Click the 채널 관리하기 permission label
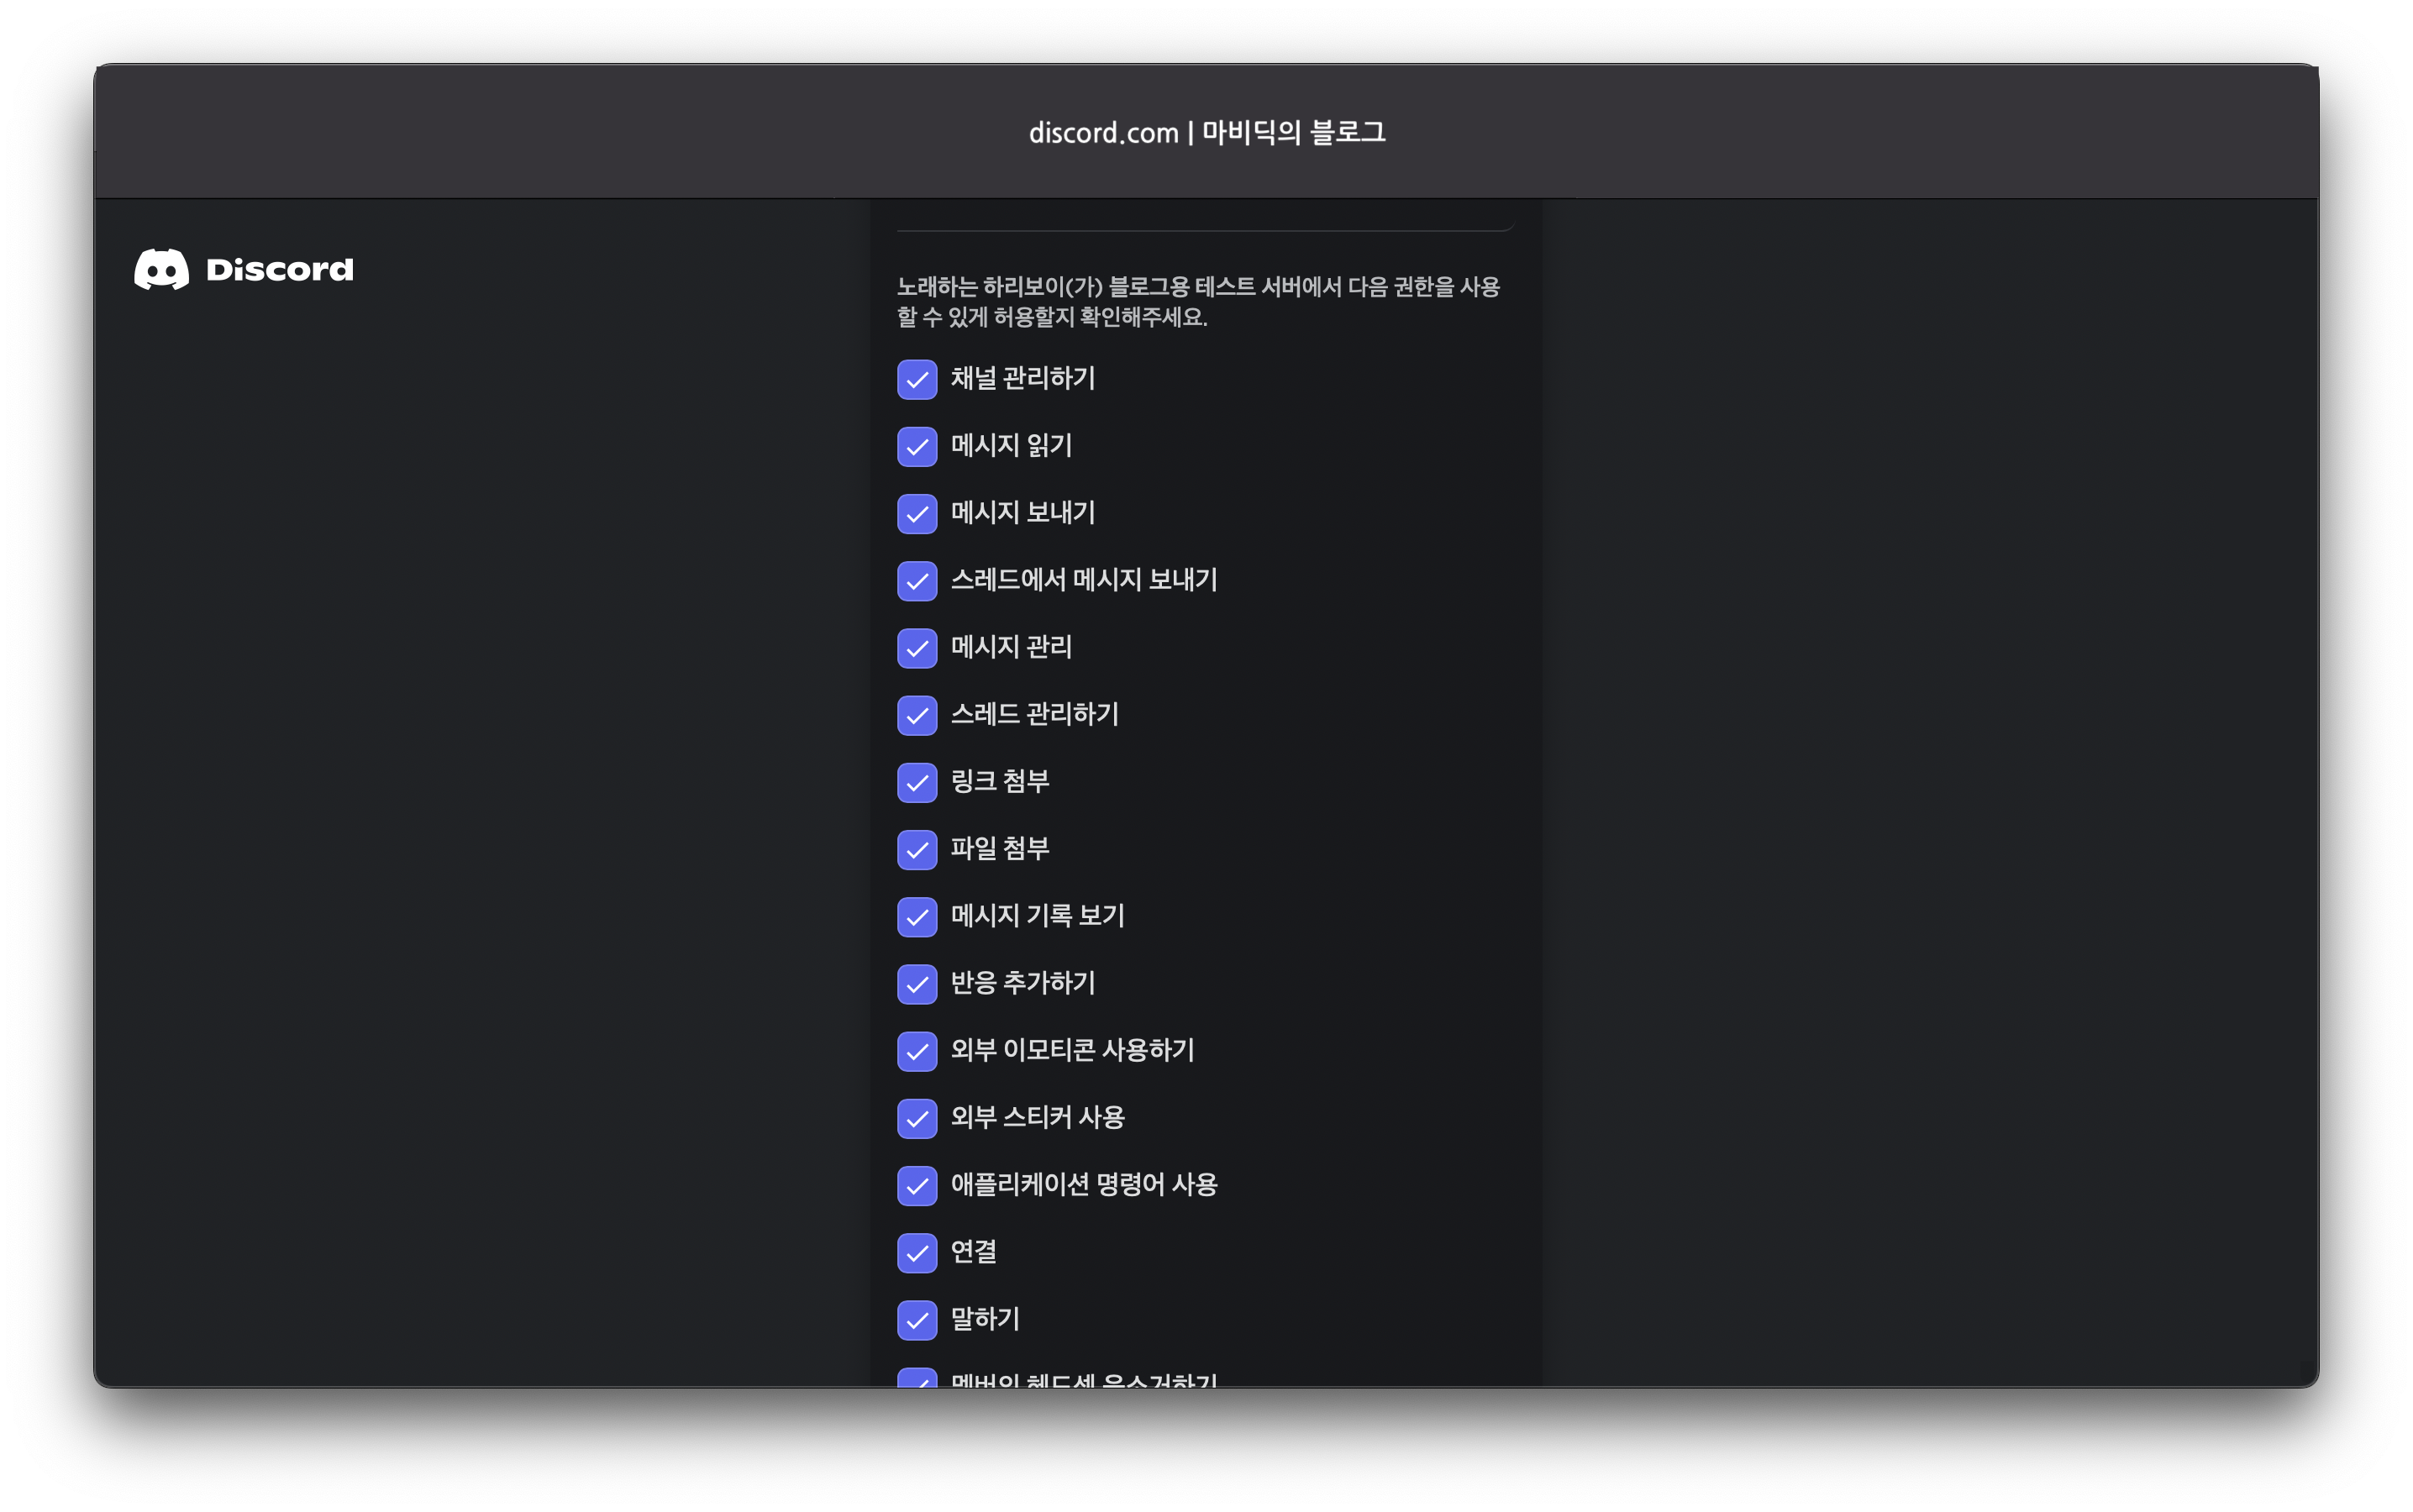Viewport: 2413px width, 1512px height. coord(1022,378)
